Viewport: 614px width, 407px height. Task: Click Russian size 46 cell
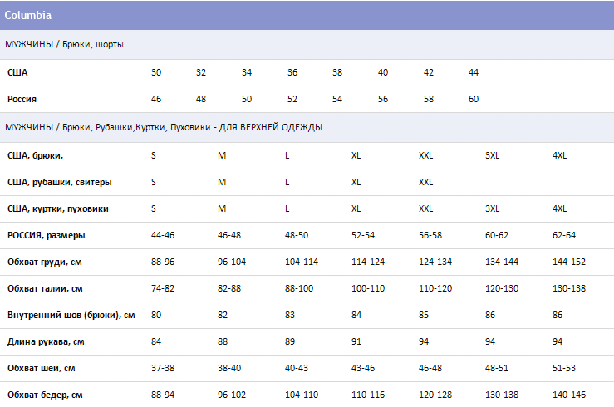click(x=156, y=99)
